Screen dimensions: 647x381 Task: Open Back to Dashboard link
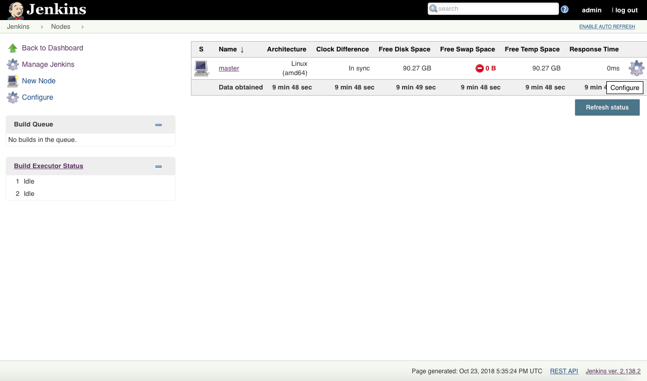click(53, 48)
